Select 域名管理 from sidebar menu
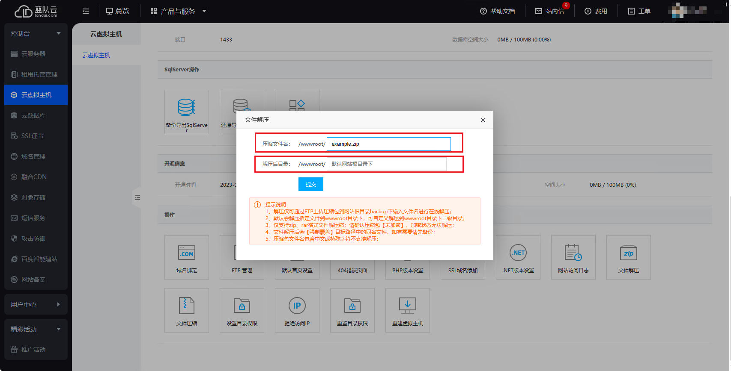This screenshot has height=371, width=731. coord(33,156)
